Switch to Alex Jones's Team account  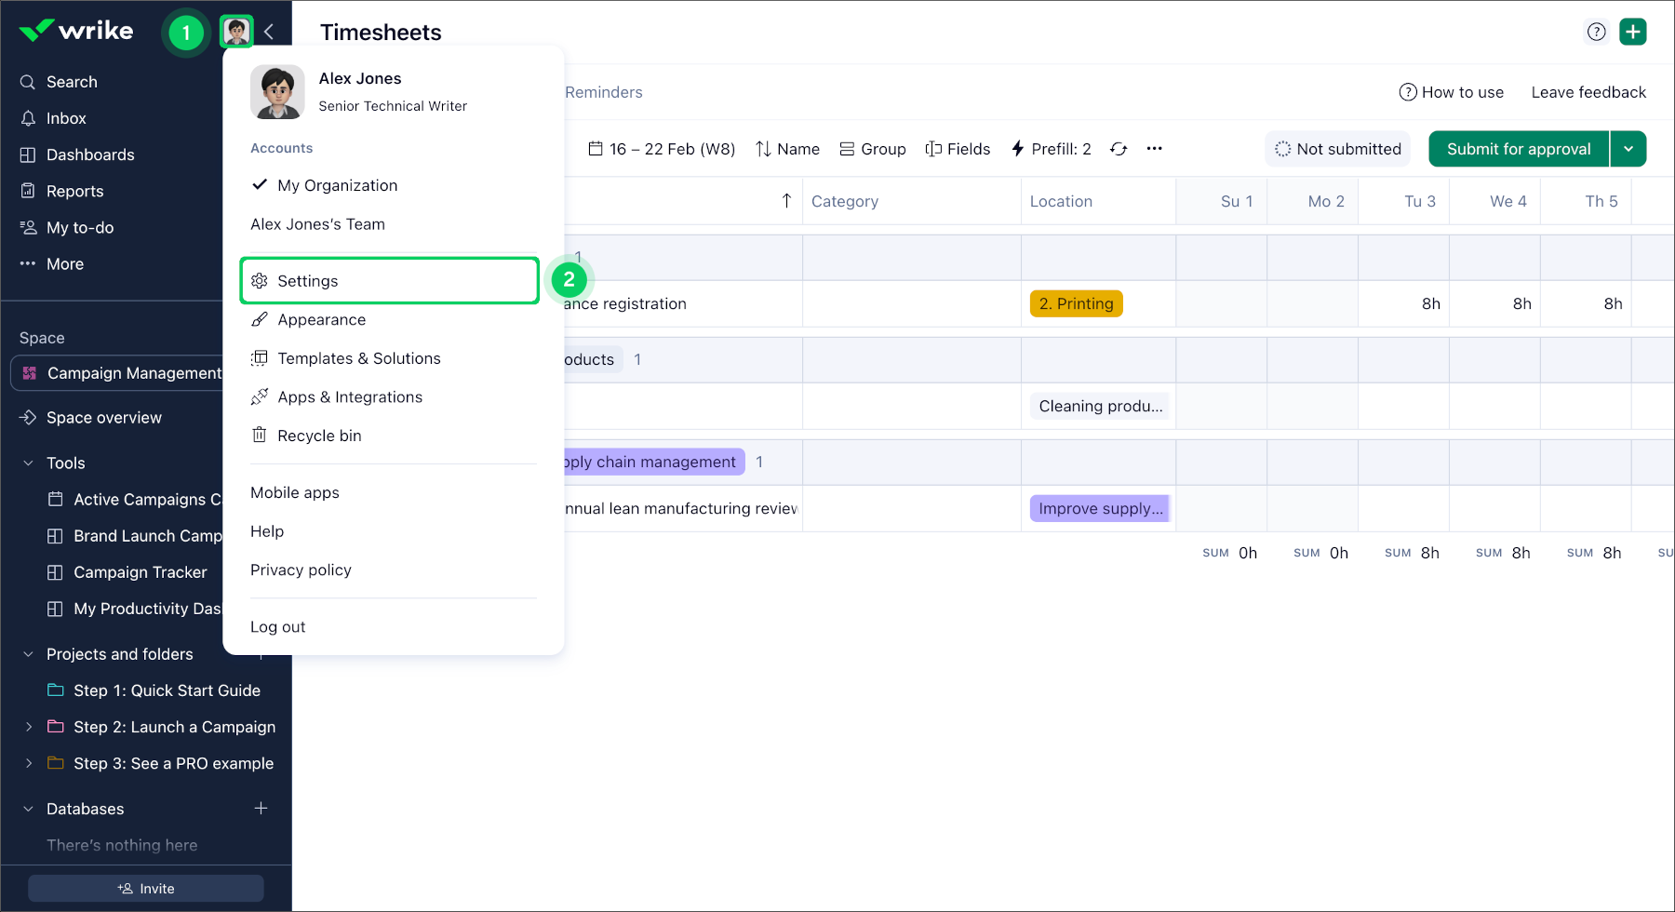317,224
